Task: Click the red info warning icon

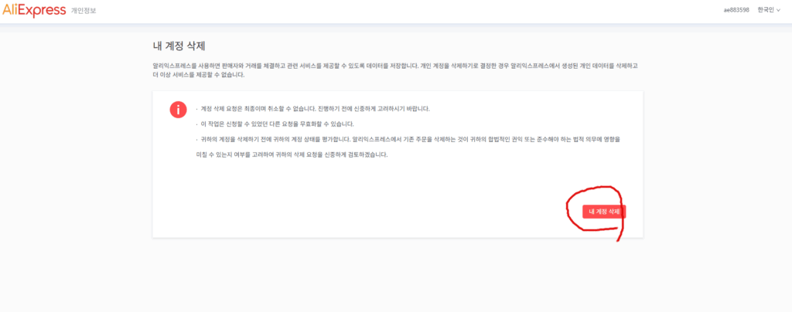Action: [179, 110]
